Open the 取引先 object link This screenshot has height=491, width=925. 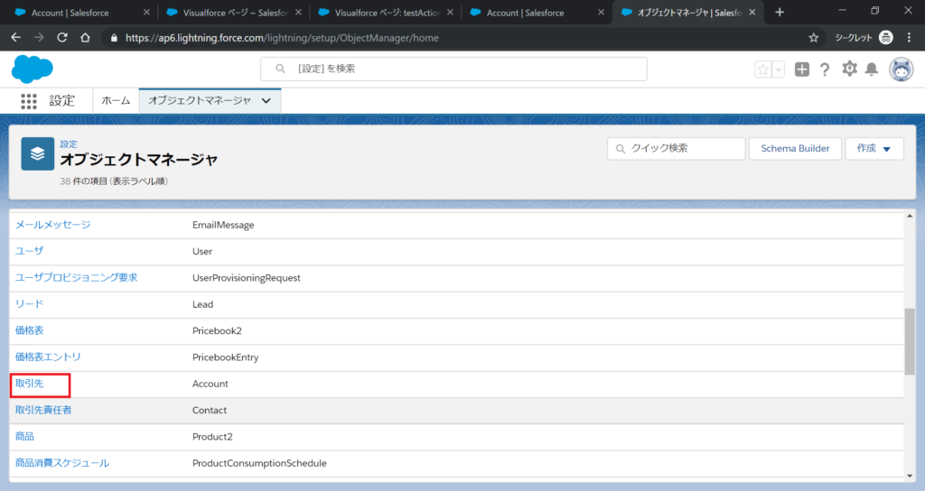(30, 384)
